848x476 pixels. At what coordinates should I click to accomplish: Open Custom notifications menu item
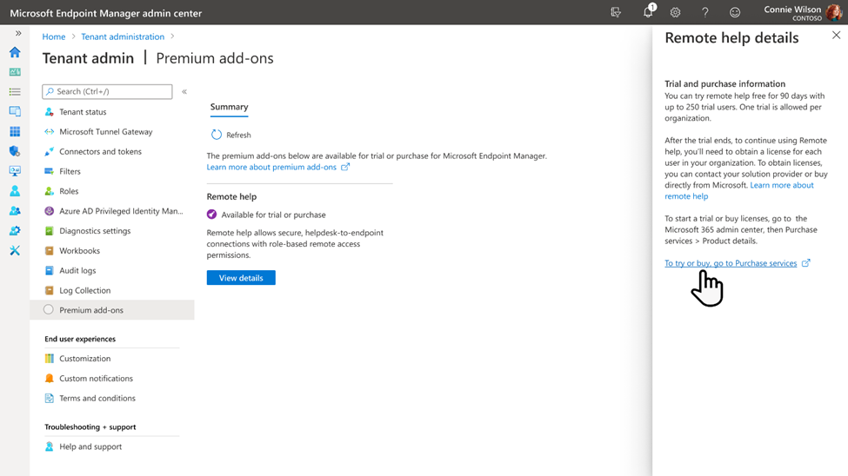coord(97,379)
